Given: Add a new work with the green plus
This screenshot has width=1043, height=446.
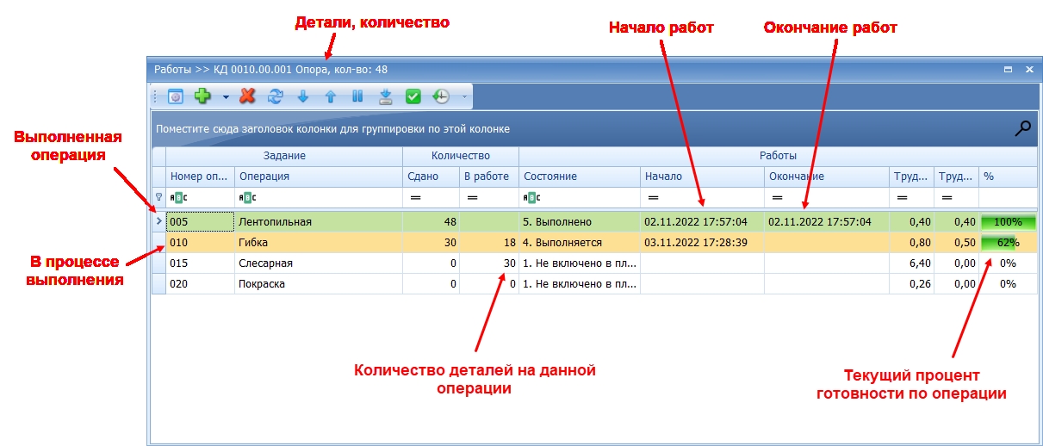Looking at the screenshot, I should pyautogui.click(x=202, y=97).
